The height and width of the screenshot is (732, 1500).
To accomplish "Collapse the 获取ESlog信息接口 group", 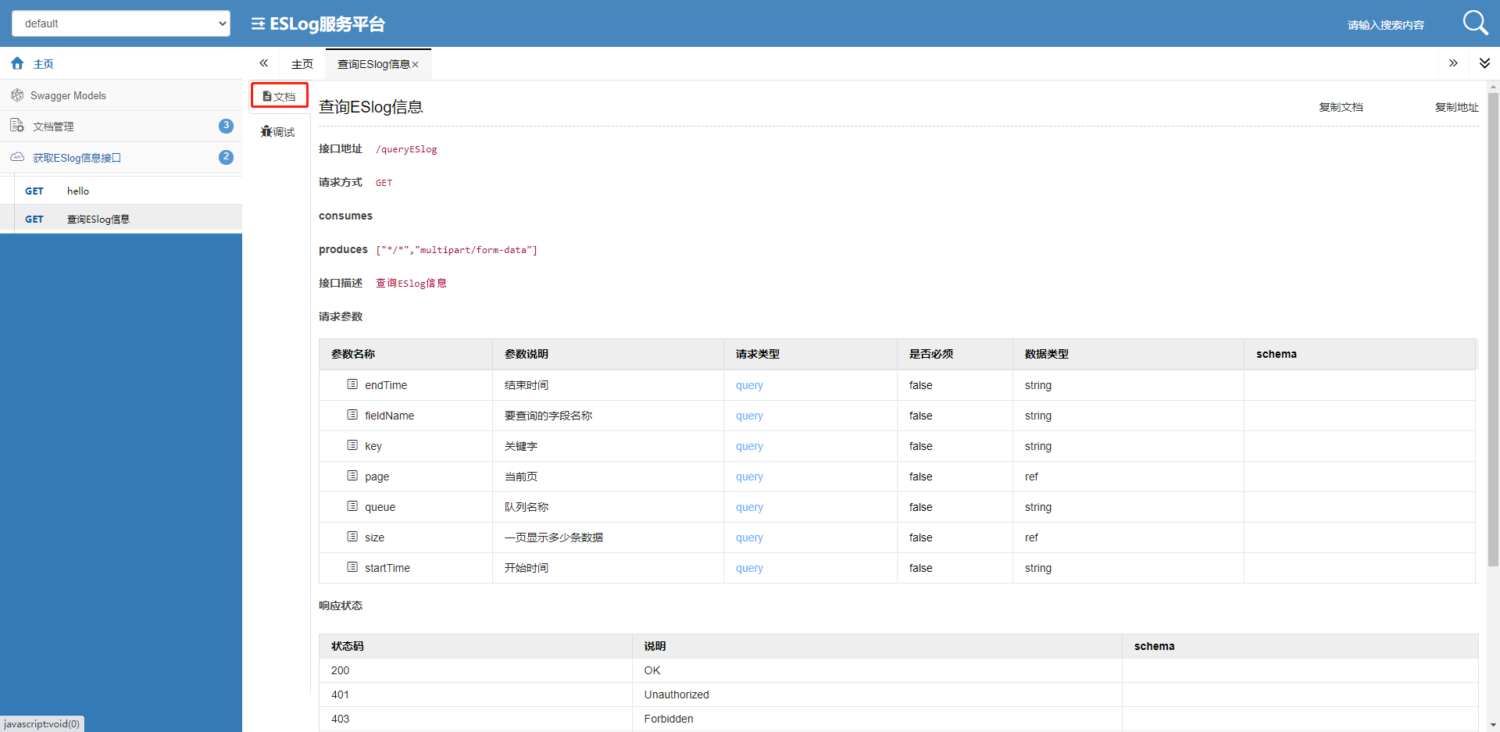I will click(121, 157).
